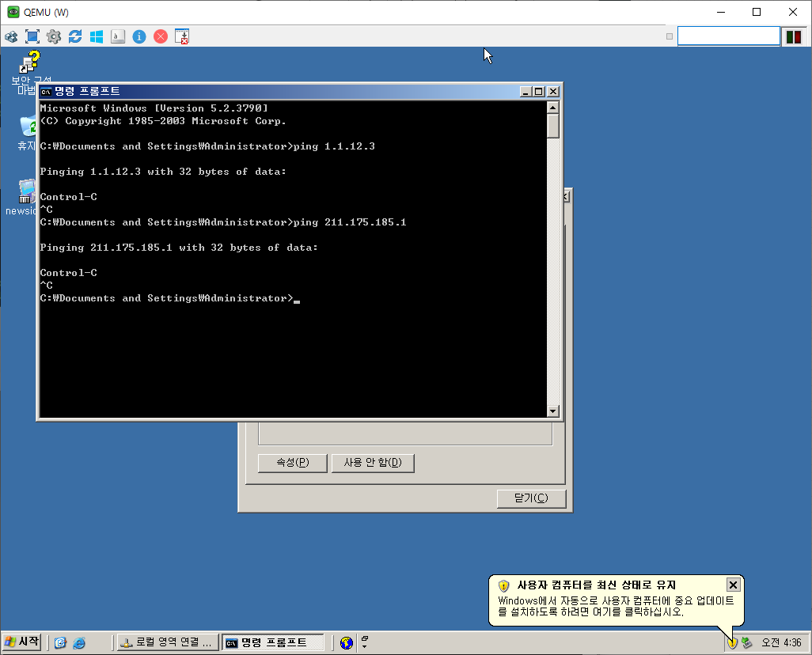Click the 'ping 211.175.185.1' command line text
812x655 pixels.
pos(350,222)
